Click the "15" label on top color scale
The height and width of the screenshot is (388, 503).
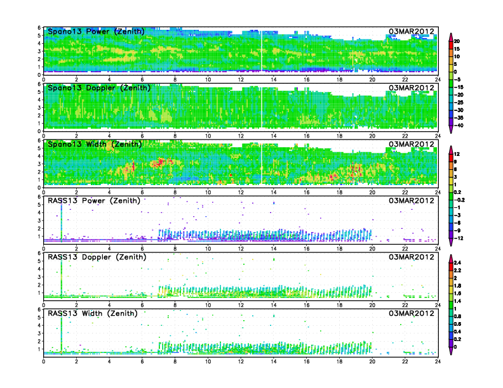[x=457, y=49]
